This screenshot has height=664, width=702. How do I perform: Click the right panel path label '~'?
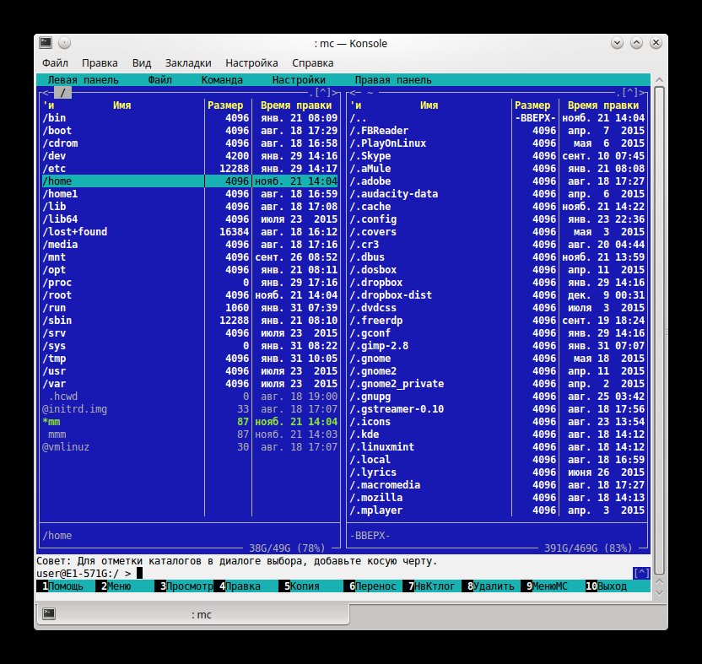click(370, 93)
